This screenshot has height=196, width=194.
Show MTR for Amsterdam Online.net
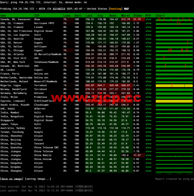click(x=149, y=77)
